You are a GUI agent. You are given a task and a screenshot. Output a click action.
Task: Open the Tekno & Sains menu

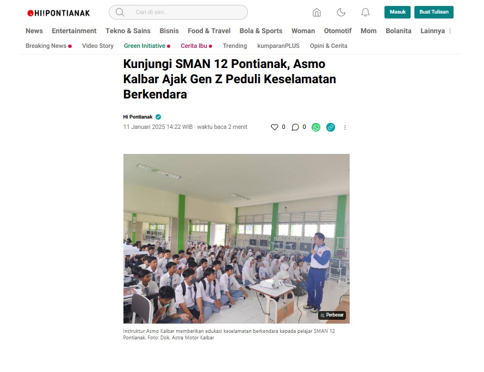(x=128, y=31)
